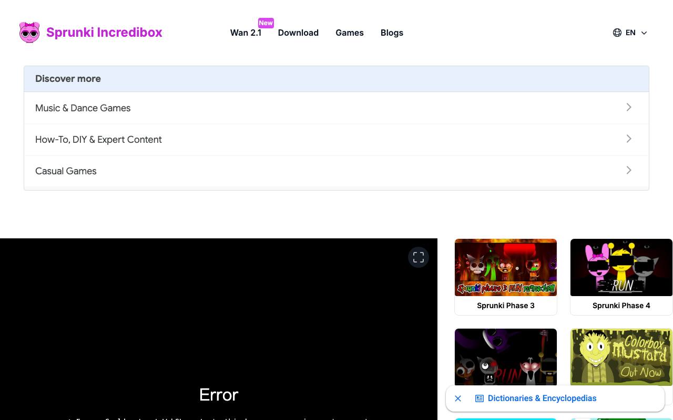Toggle fullscreen for the game player

tap(419, 257)
